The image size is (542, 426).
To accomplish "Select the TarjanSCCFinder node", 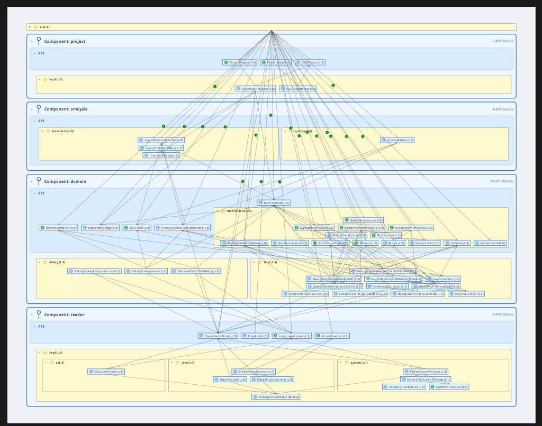I will pyautogui.click(x=466, y=294).
